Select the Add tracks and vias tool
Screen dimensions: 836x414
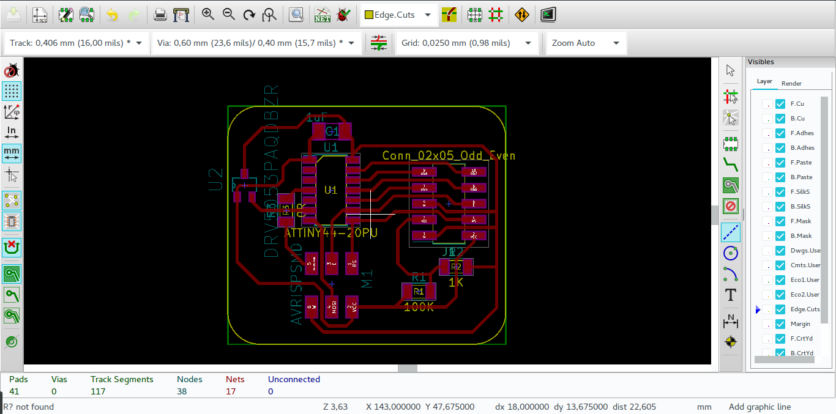[730, 164]
